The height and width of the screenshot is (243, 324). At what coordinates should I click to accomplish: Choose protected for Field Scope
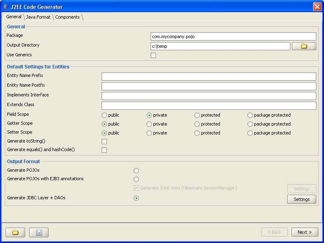coord(197,115)
